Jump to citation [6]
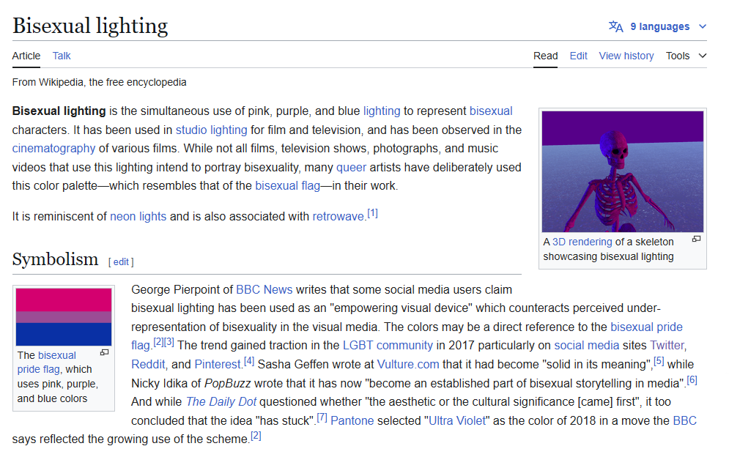 pos(692,380)
